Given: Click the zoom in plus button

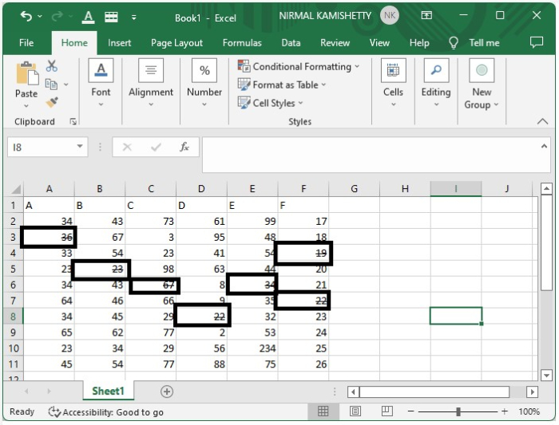Looking at the screenshot, I should point(505,411).
